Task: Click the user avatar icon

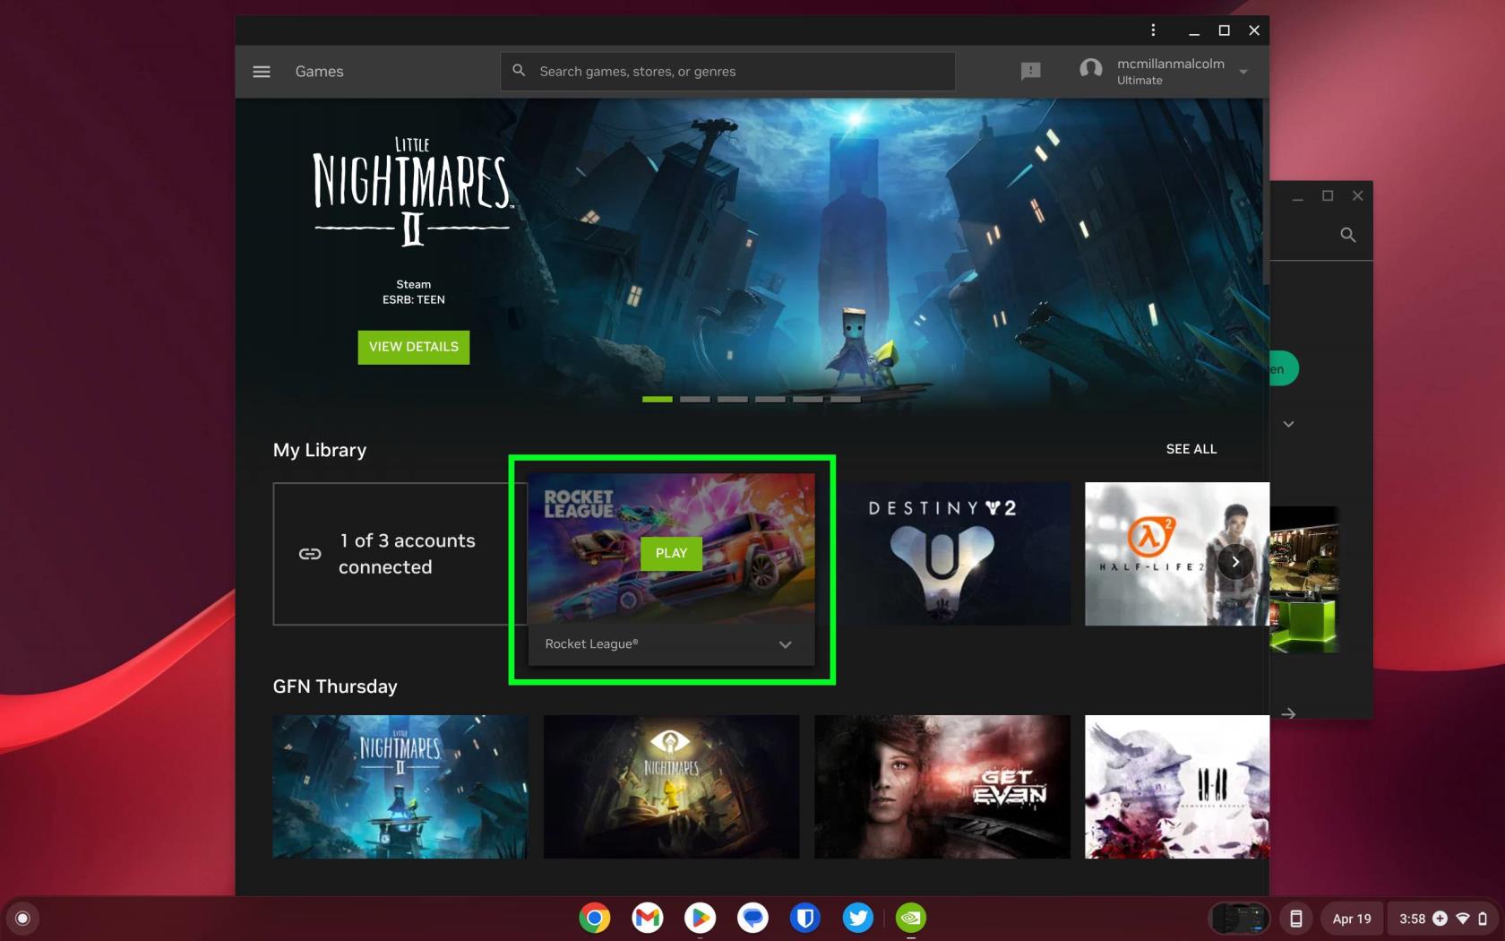Action: (1090, 70)
